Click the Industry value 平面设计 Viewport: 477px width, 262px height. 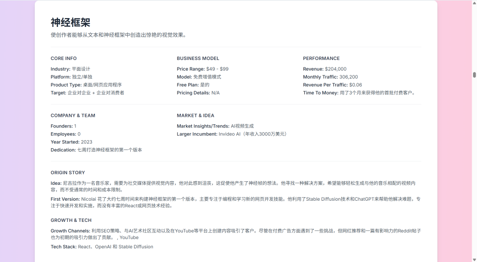coord(81,69)
